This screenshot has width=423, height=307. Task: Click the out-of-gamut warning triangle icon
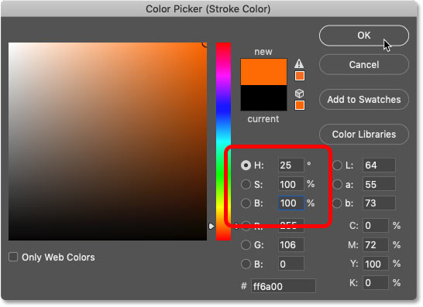(299, 63)
